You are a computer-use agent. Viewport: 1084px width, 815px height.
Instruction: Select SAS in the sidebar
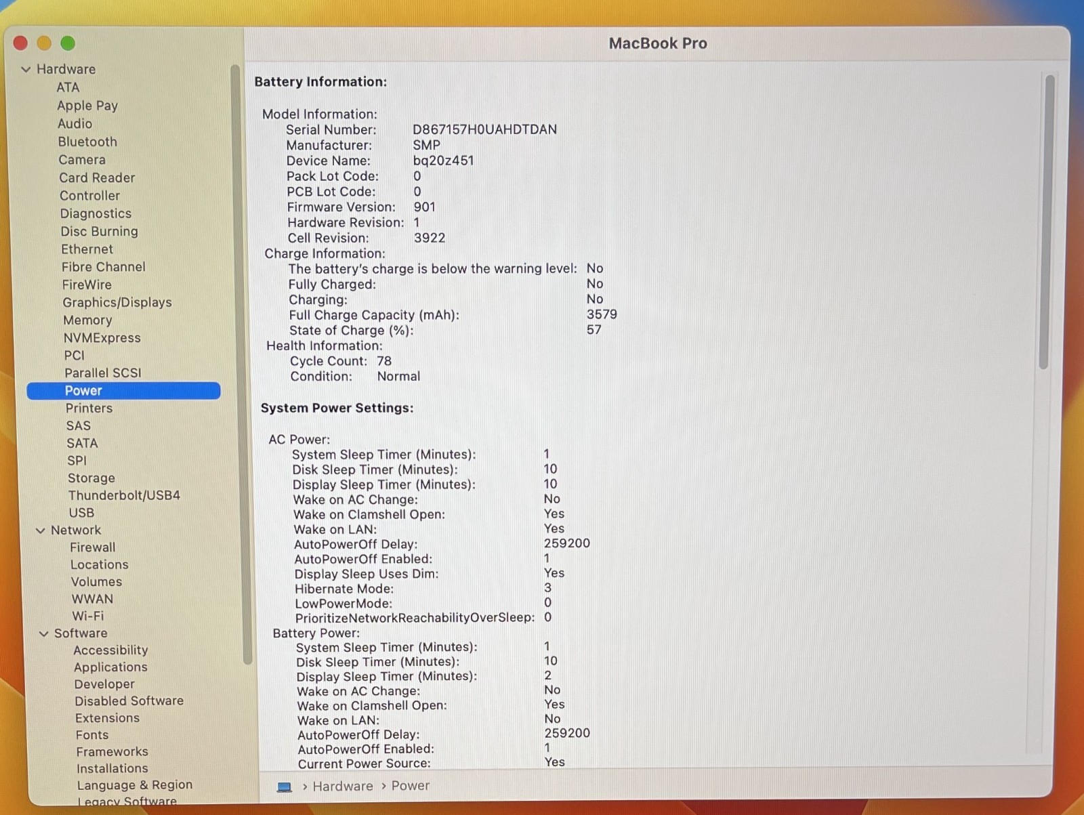78,426
